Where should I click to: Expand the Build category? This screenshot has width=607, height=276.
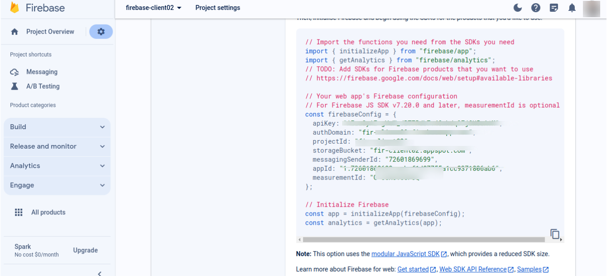(57, 127)
